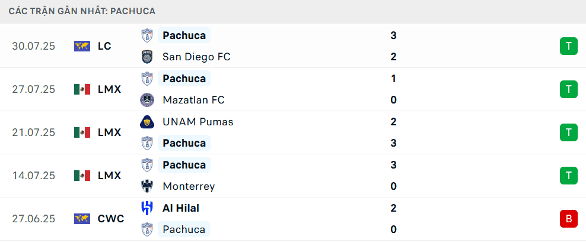Open the San Diego FC team link
The image size is (586, 243).
pos(196,57)
